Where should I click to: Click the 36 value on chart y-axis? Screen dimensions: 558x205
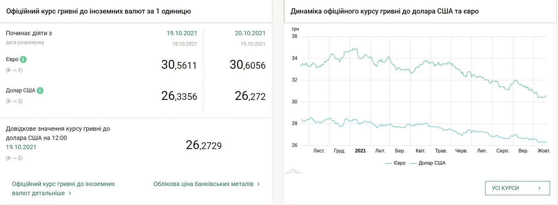click(x=295, y=36)
